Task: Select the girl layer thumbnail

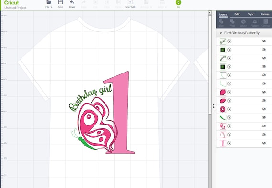Action: click(223, 42)
